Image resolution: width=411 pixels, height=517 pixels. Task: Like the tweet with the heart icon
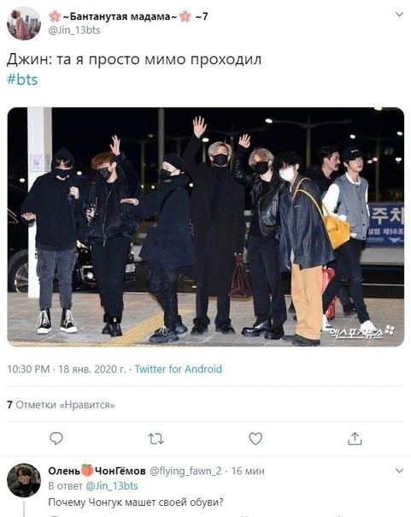click(255, 438)
